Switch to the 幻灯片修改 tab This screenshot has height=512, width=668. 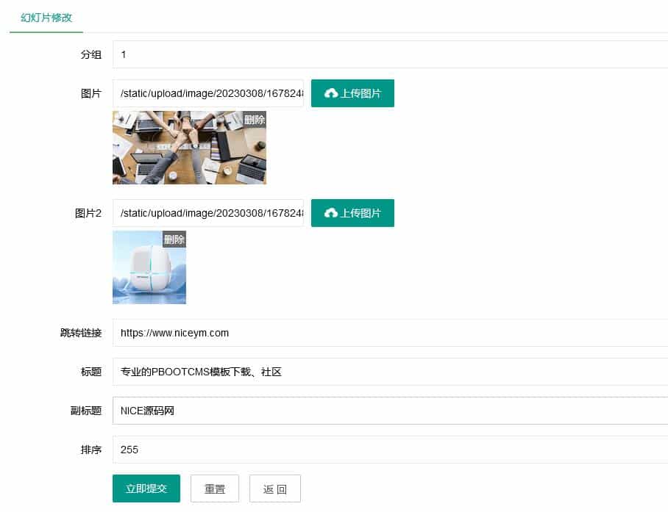(x=46, y=18)
